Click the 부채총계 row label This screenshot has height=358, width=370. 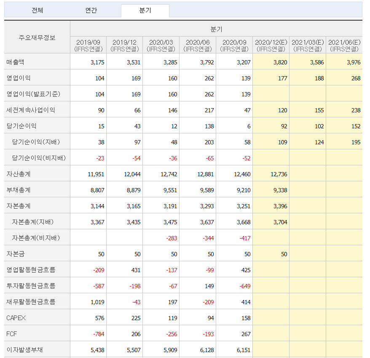[19, 190]
